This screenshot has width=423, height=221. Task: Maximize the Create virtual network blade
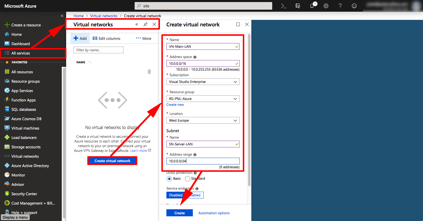point(238,25)
